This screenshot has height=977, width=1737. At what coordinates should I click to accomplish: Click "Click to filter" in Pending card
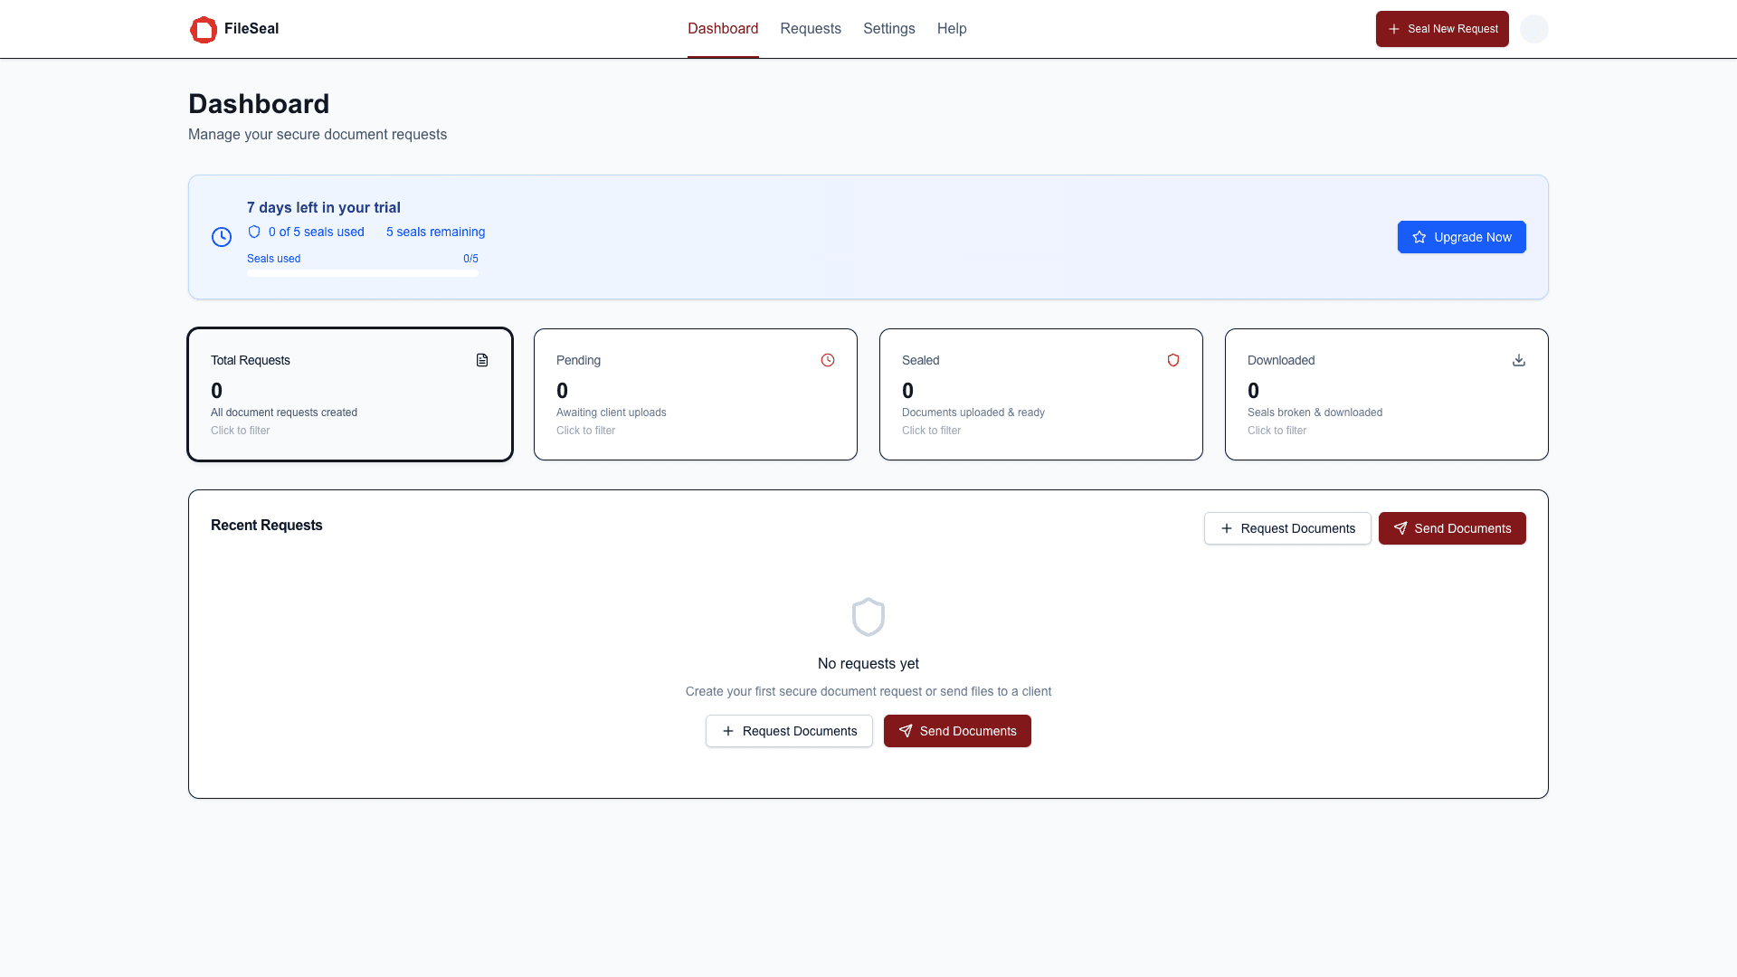[x=586, y=431]
